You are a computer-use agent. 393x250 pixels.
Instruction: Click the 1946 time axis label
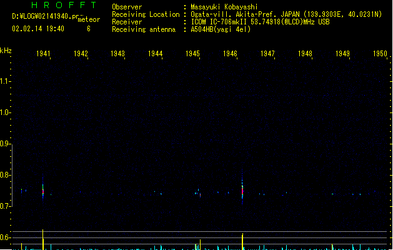(230, 54)
